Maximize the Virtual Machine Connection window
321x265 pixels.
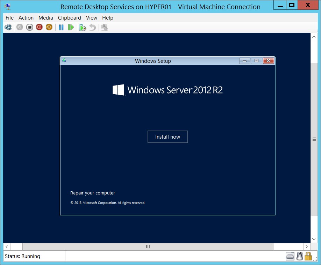click(x=292, y=5)
